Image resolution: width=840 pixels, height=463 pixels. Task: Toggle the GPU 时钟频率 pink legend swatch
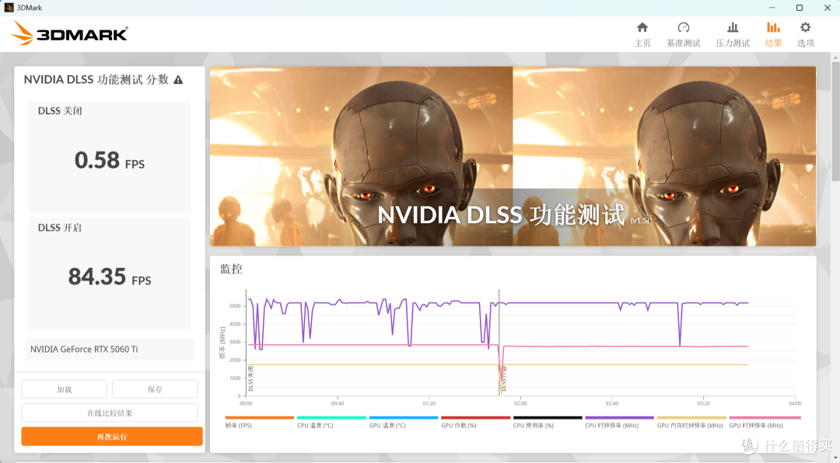765,417
